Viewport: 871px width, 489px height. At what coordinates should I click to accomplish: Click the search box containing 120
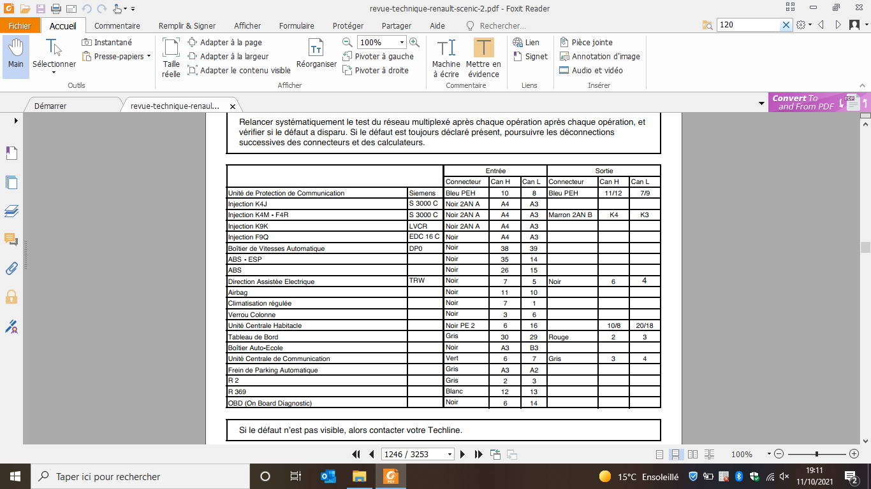pyautogui.click(x=749, y=25)
